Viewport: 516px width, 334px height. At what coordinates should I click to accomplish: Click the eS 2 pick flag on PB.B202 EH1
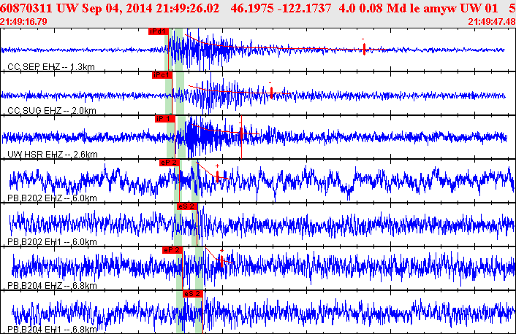tap(186, 206)
